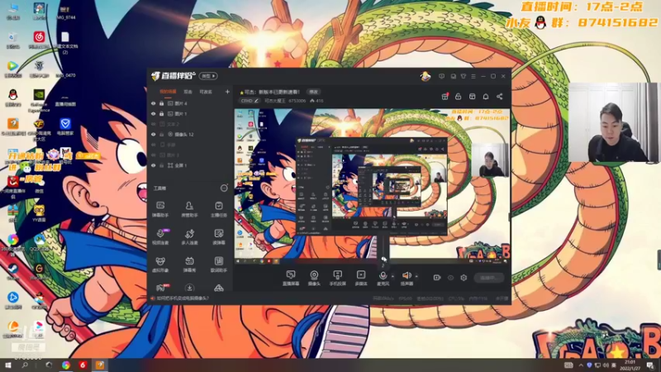Open the gear settings icon in the bottom bar
The image size is (661, 372).
click(x=464, y=278)
